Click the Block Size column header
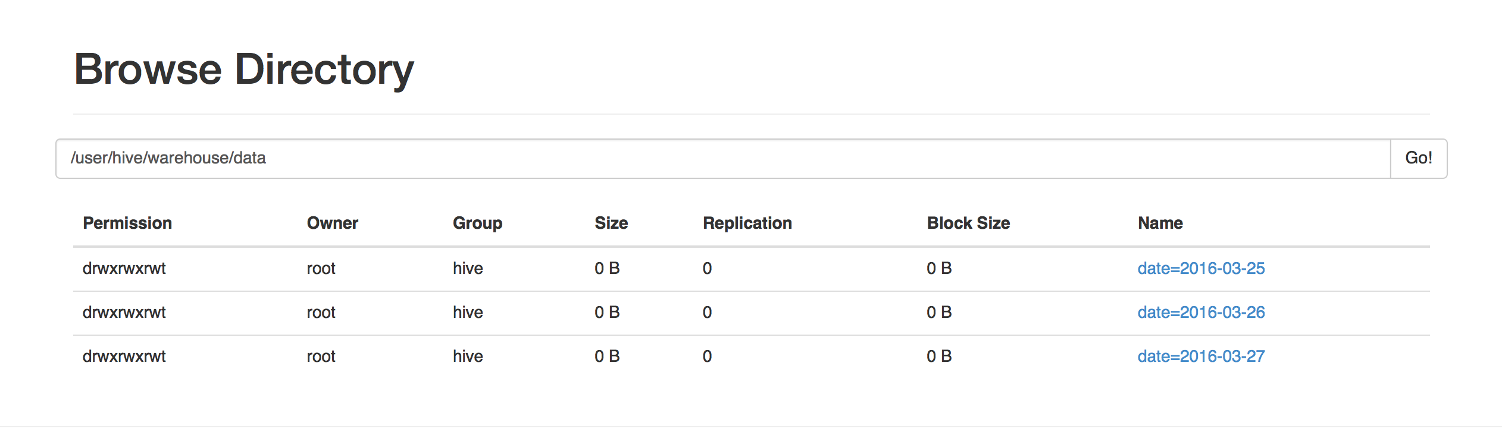Image resolution: width=1502 pixels, height=435 pixels. point(968,223)
